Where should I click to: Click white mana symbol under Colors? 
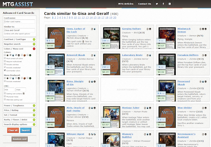8,55
